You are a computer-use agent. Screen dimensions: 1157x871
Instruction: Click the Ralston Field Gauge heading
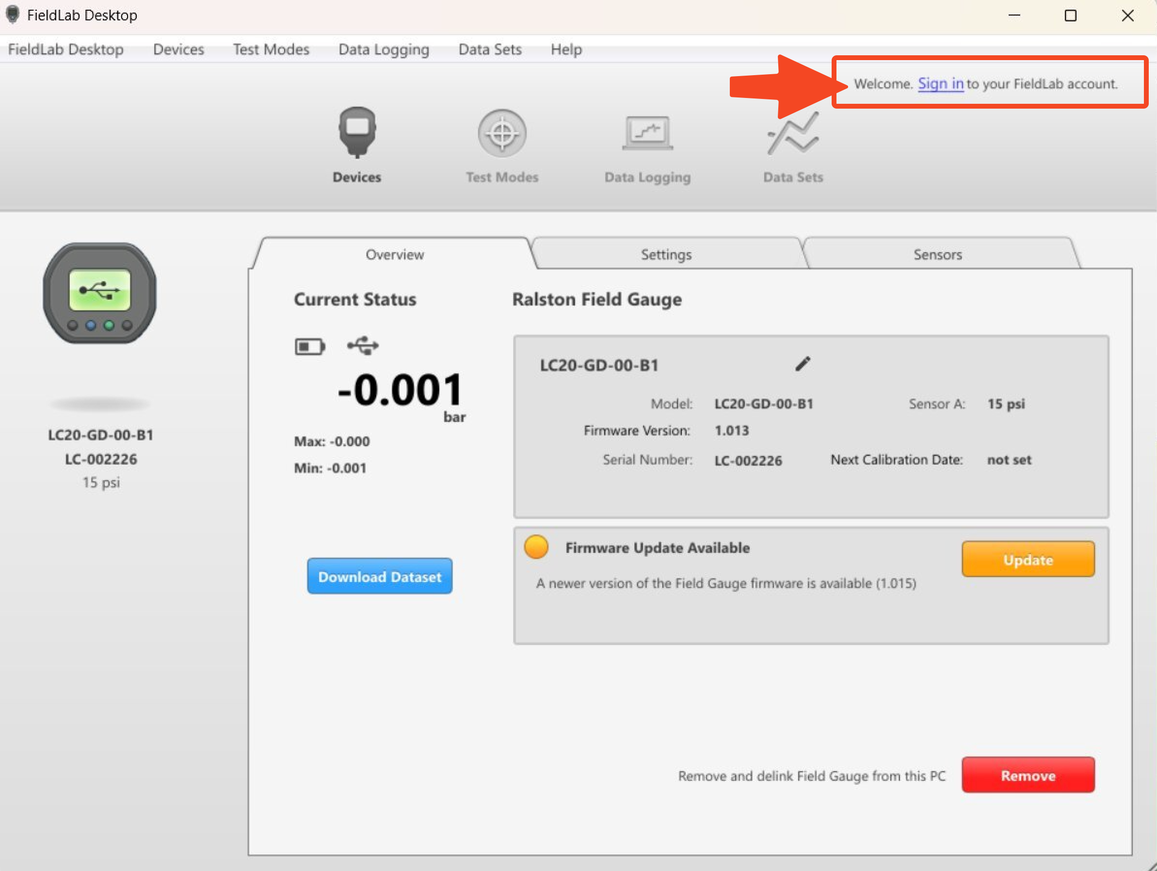[597, 299]
